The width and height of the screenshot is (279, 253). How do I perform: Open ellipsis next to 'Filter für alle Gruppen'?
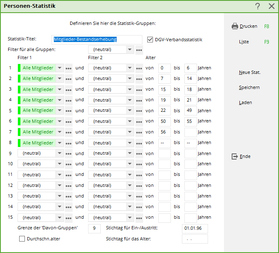tap(139, 50)
